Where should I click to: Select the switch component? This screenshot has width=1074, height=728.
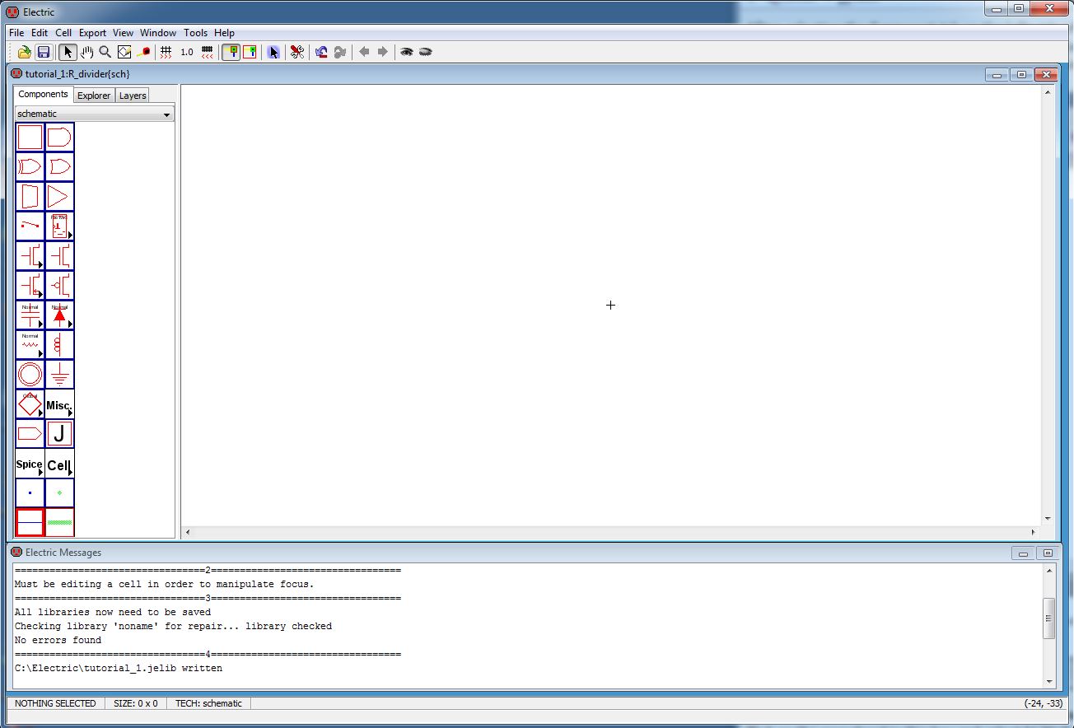point(30,226)
